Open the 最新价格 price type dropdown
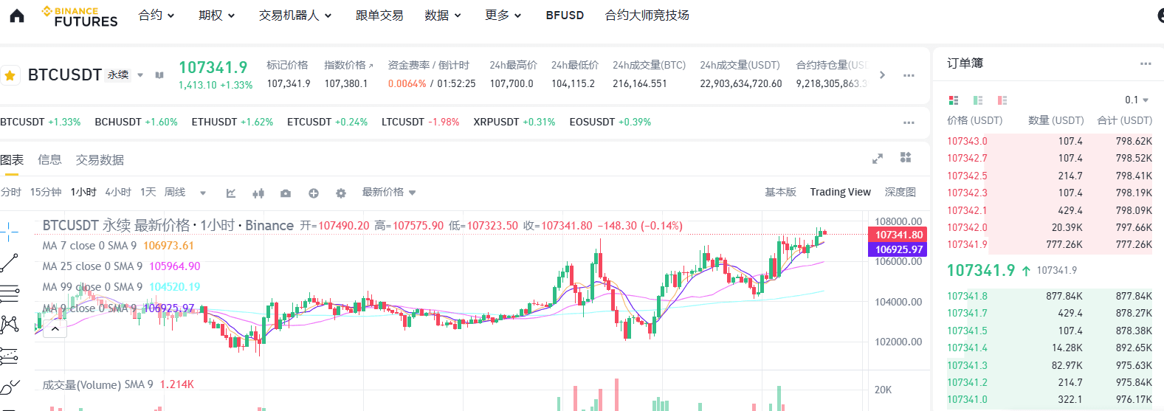Screen dimensions: 1164x411 389,192
